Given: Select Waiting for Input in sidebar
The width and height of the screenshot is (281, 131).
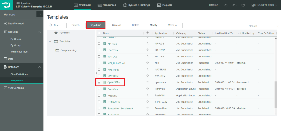Looking at the screenshot, I should pos(19,51).
